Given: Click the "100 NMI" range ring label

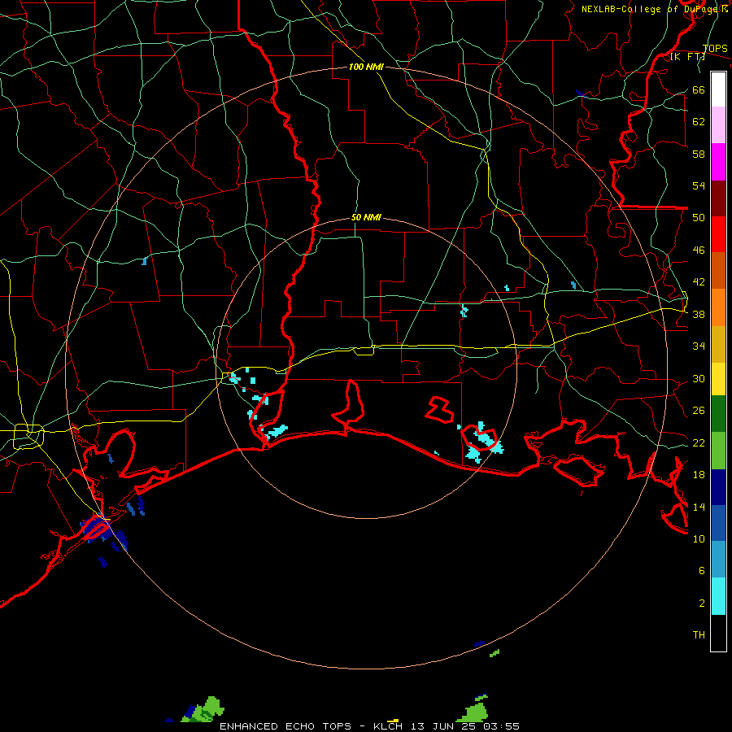Looking at the screenshot, I should pyautogui.click(x=366, y=67).
